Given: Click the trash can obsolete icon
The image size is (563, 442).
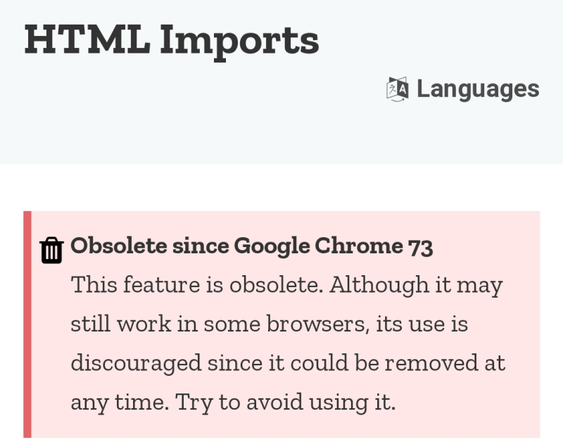Looking at the screenshot, I should point(51,251).
